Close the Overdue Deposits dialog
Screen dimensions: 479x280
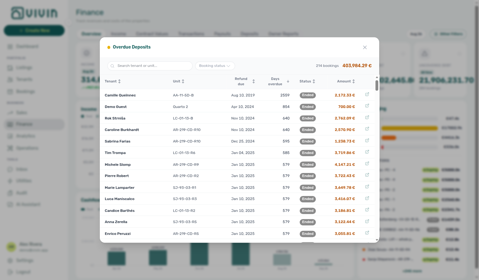point(365,47)
